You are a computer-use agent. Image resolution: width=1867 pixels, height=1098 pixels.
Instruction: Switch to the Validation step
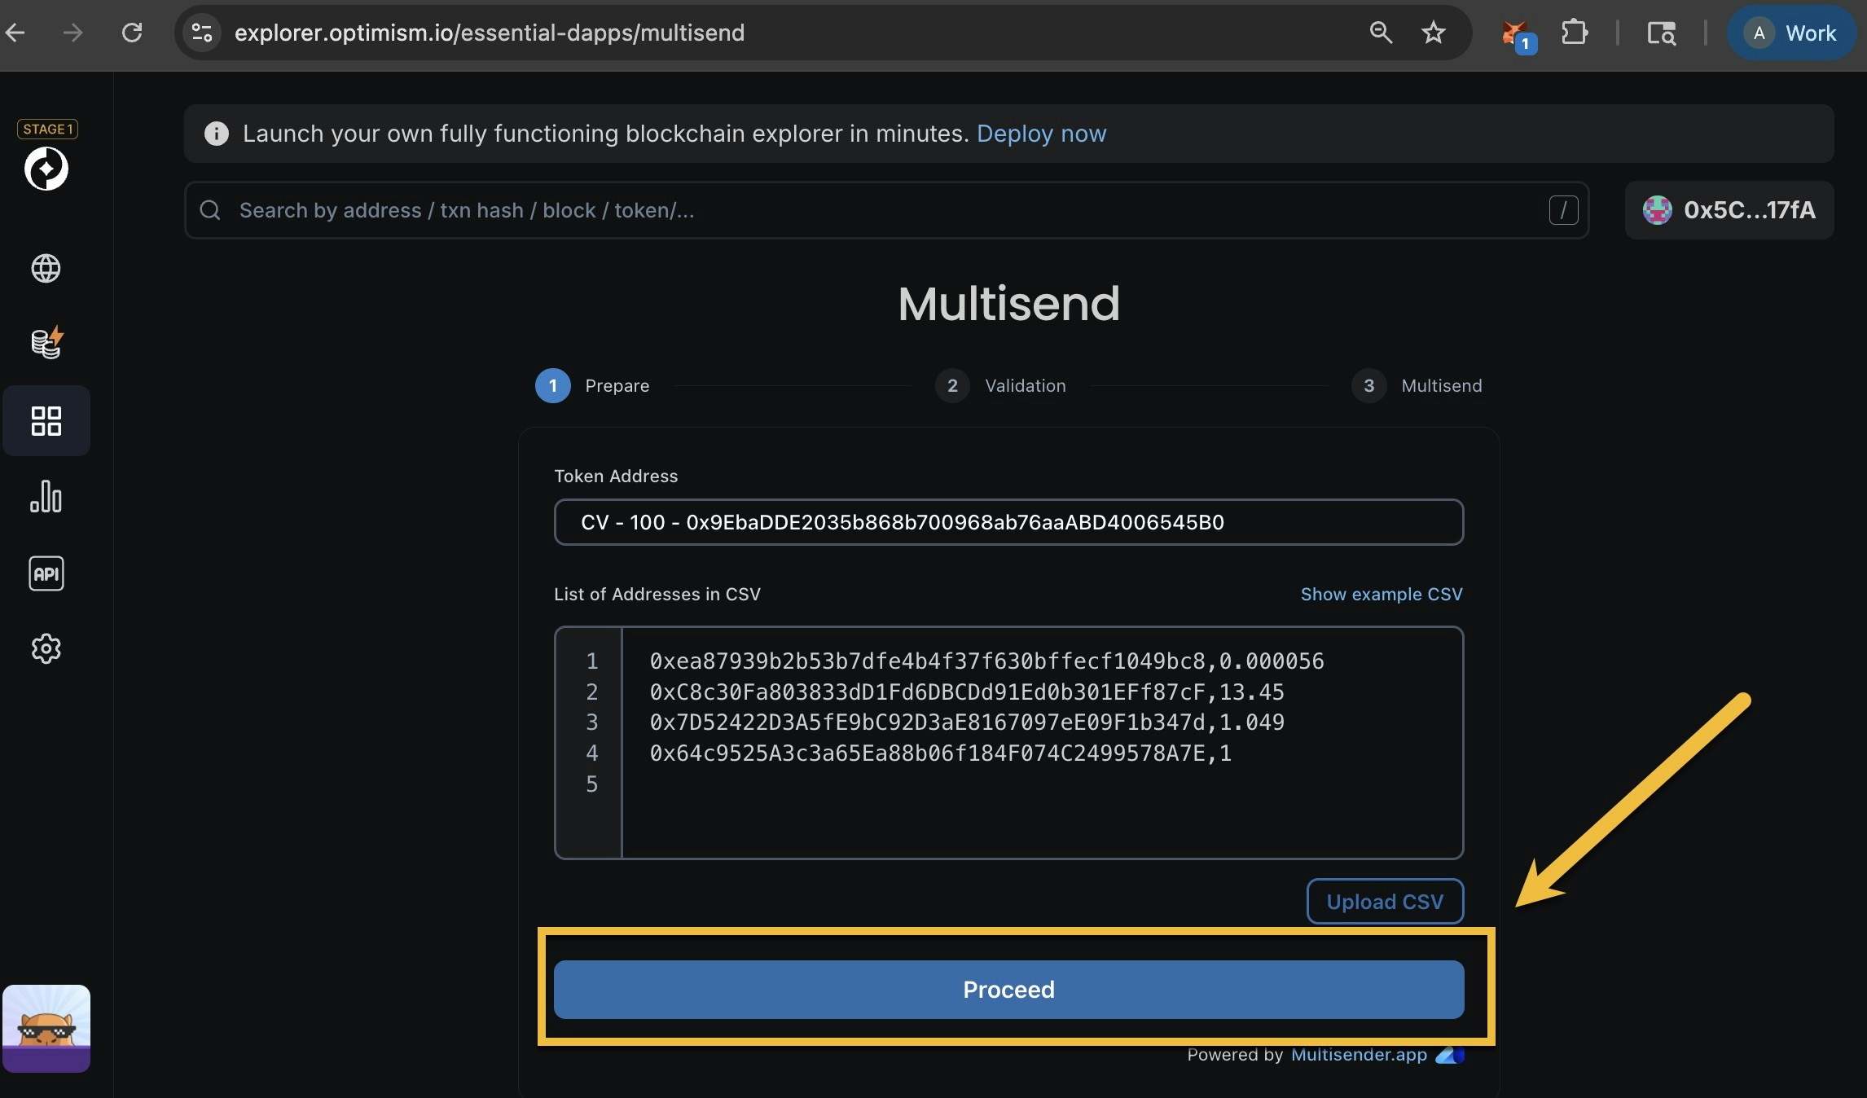click(x=1001, y=386)
